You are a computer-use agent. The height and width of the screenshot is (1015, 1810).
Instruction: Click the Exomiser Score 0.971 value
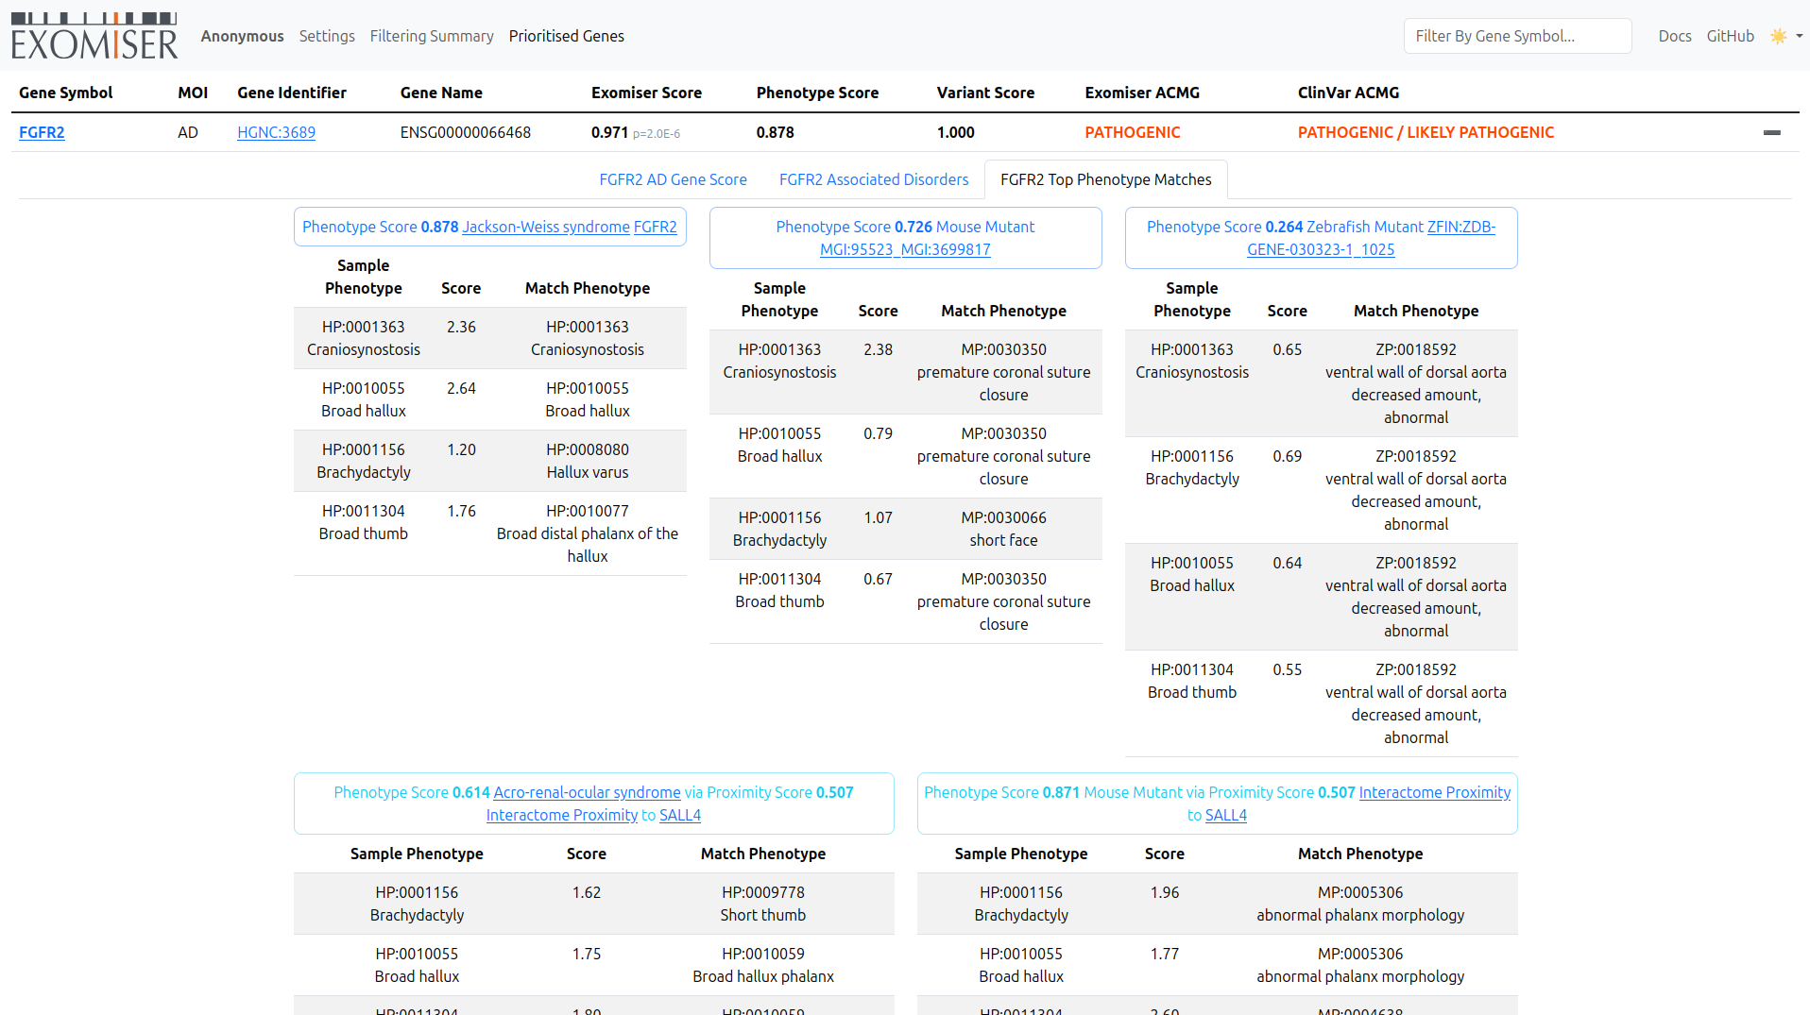(609, 132)
